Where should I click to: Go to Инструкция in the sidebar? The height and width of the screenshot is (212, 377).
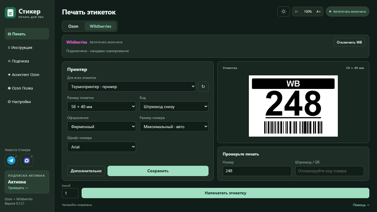coord(27,47)
